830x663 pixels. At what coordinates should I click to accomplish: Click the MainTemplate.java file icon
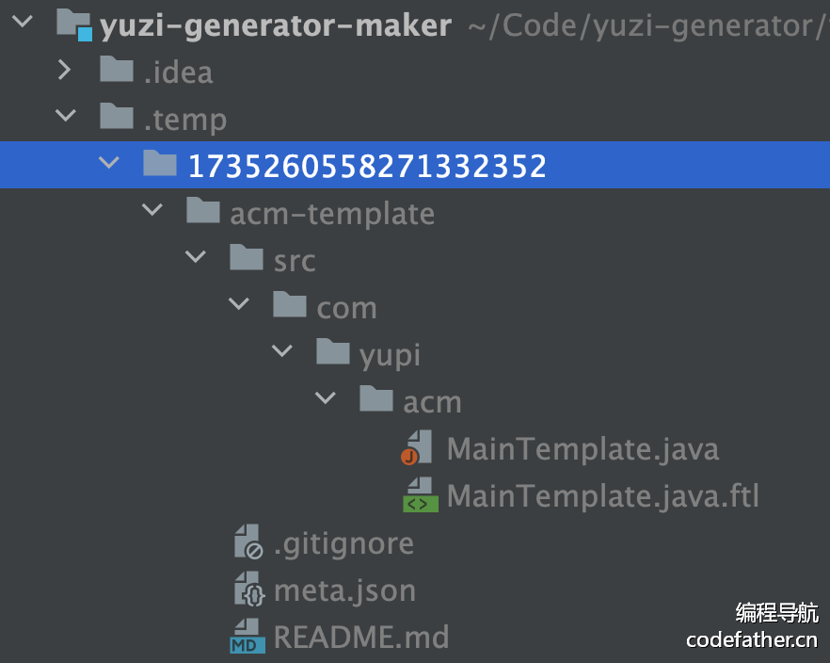(x=417, y=448)
